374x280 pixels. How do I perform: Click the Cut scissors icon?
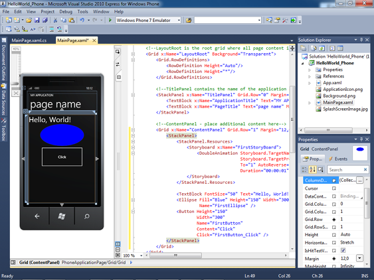coord(55,21)
